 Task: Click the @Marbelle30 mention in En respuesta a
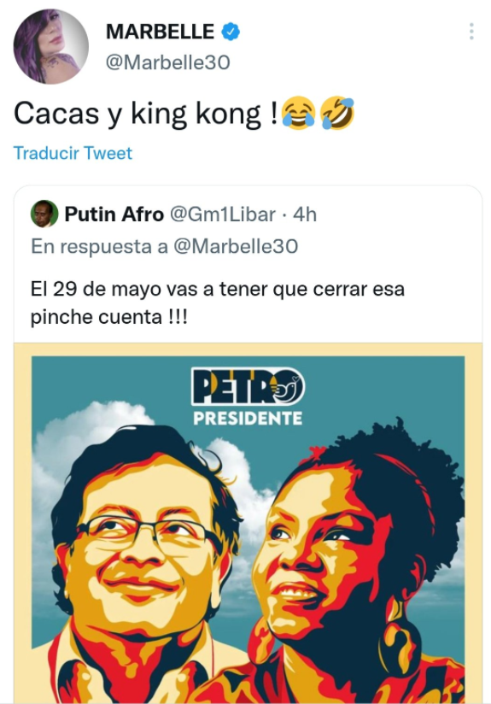pos(236,246)
